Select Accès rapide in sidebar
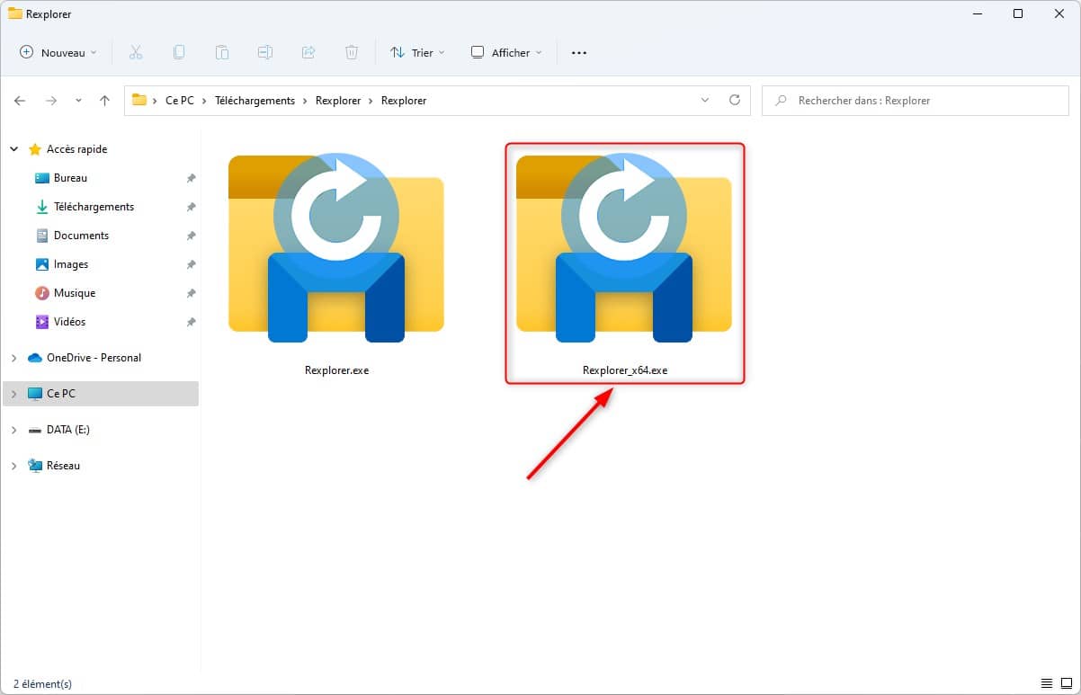1081x695 pixels. pyautogui.click(x=76, y=149)
